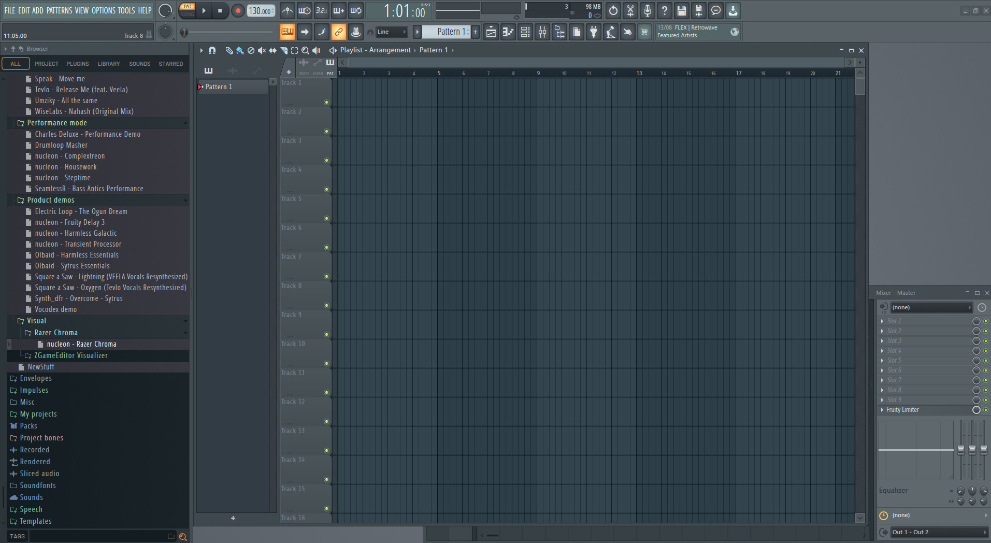This screenshot has height=543, width=991.
Task: Enable metronome in top toolbar
Action: tap(288, 10)
